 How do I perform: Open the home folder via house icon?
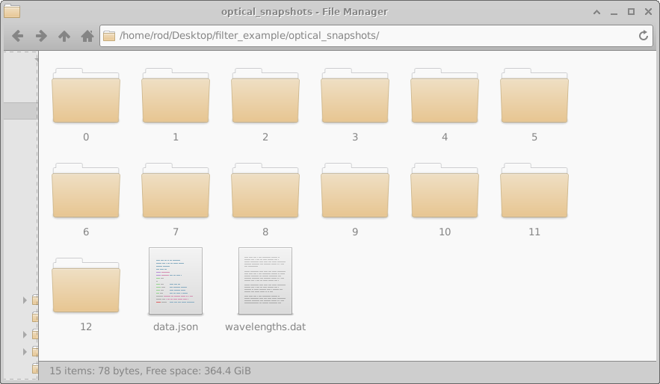tap(87, 36)
